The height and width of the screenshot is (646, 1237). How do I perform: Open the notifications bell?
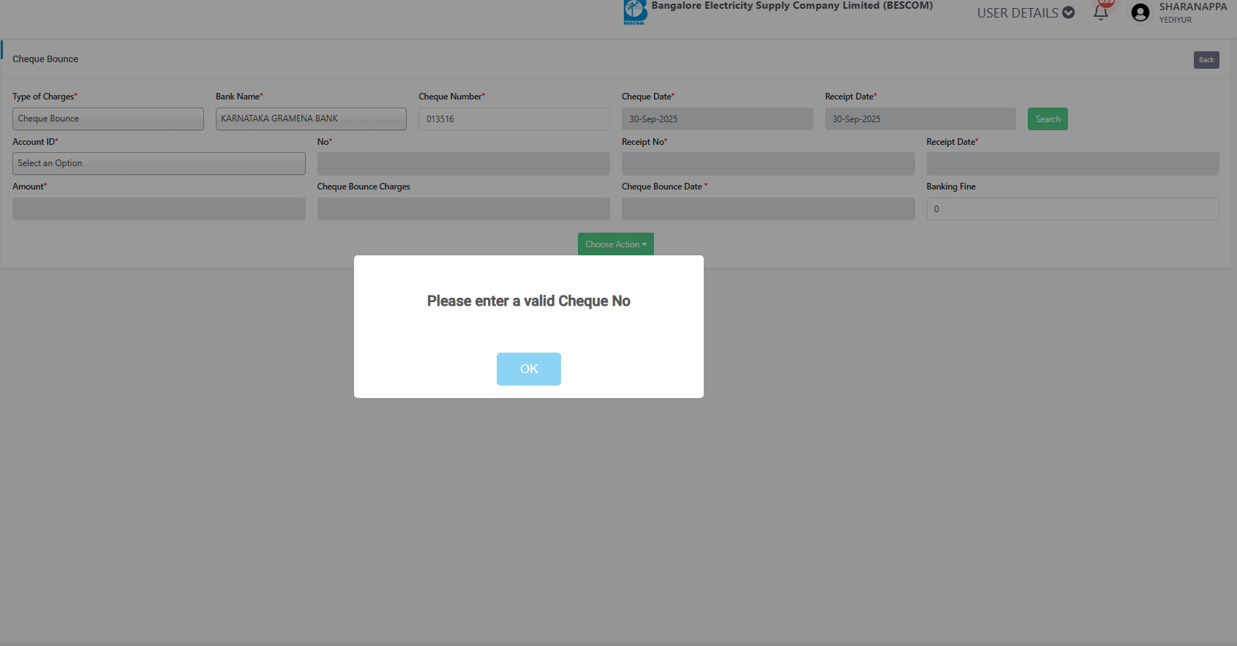pos(1101,12)
